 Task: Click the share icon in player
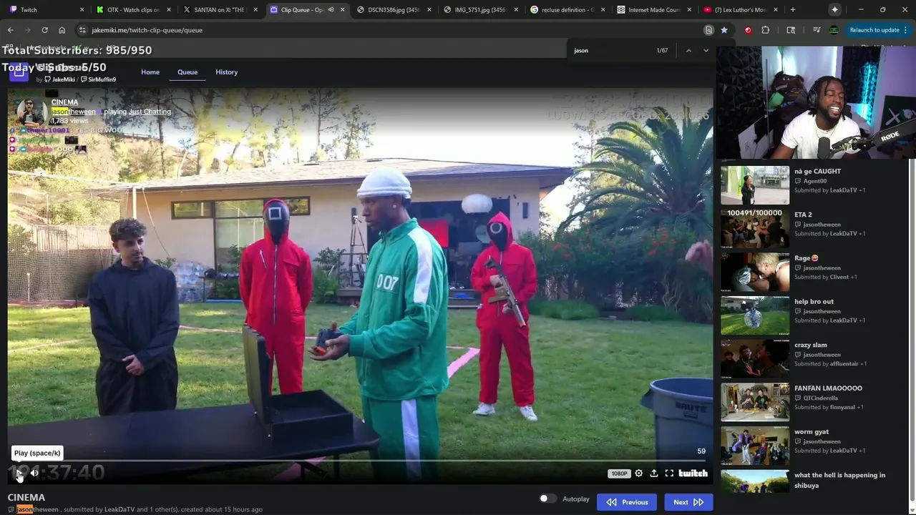(x=654, y=473)
